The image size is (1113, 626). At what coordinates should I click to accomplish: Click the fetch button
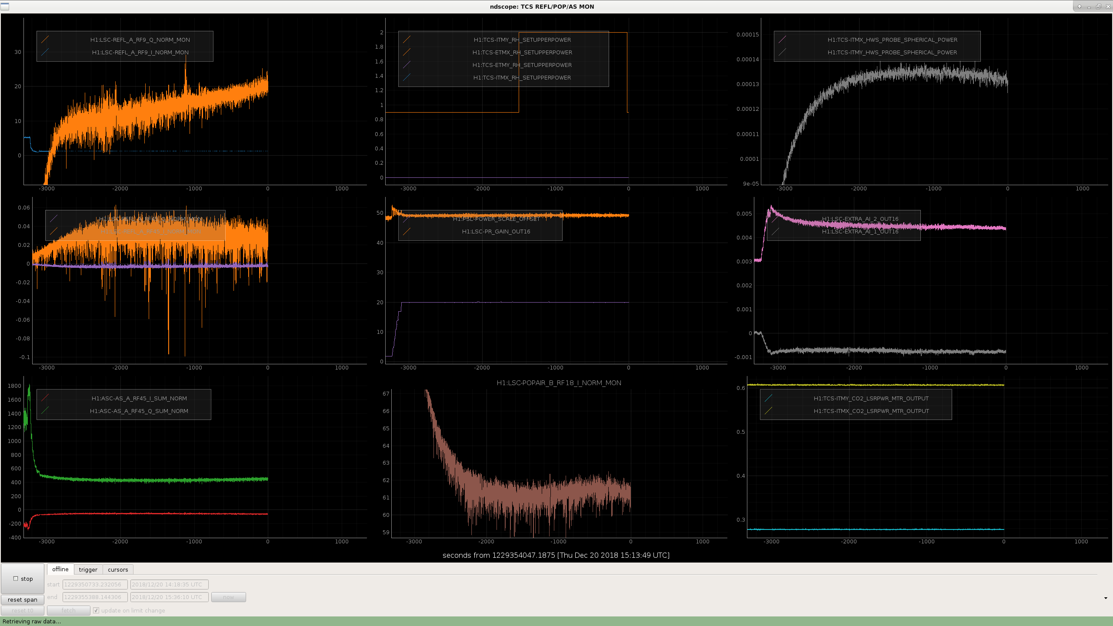tap(69, 610)
